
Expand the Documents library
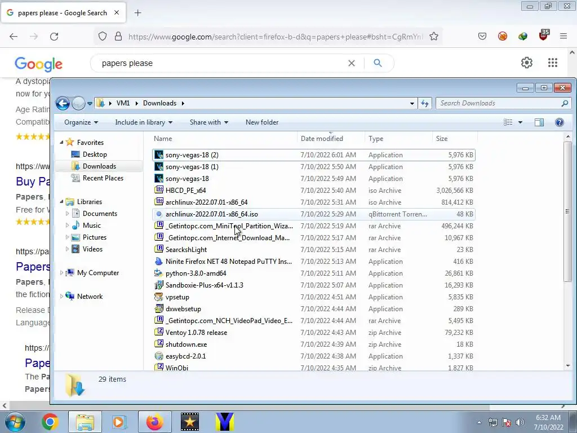(67, 214)
